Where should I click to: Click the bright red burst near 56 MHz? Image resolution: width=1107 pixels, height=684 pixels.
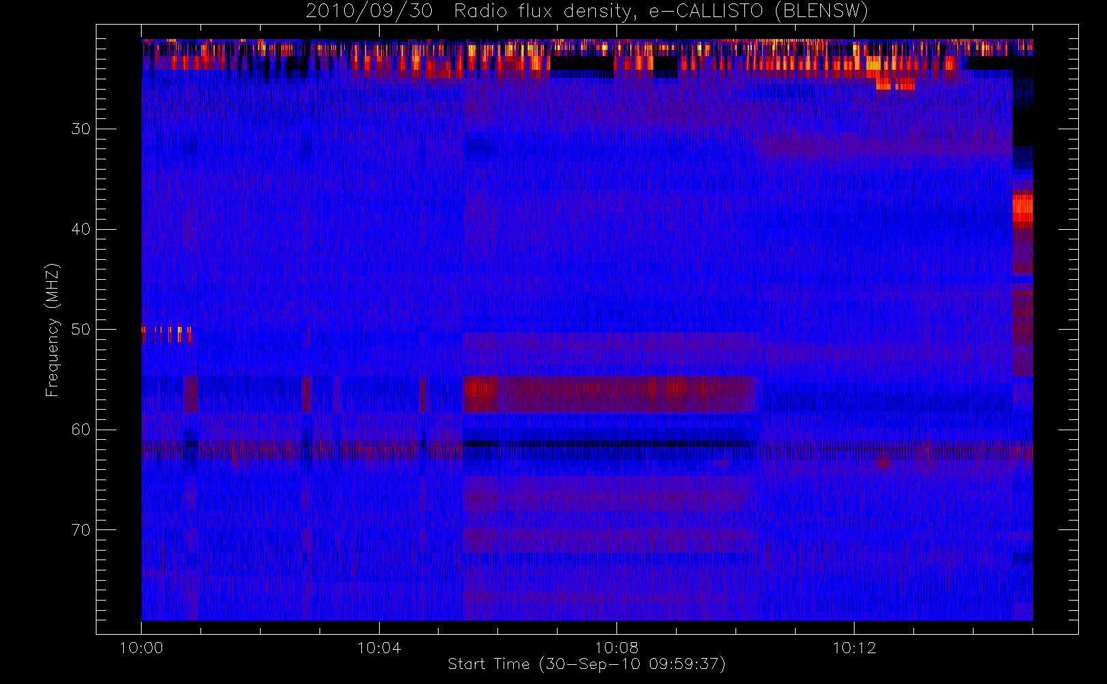click(480, 393)
